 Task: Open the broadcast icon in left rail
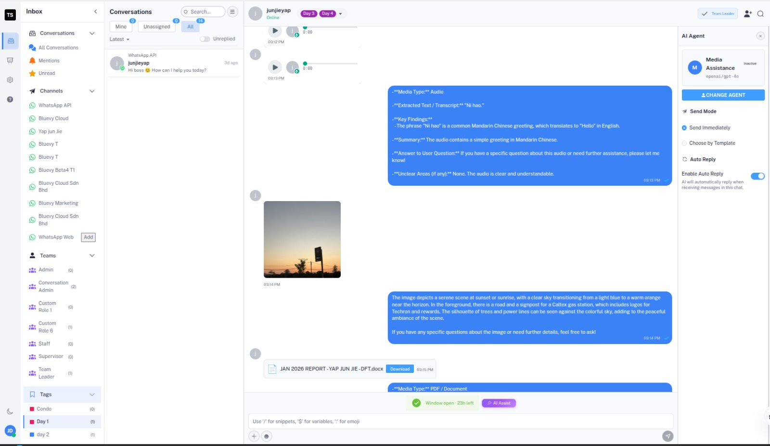(x=10, y=61)
